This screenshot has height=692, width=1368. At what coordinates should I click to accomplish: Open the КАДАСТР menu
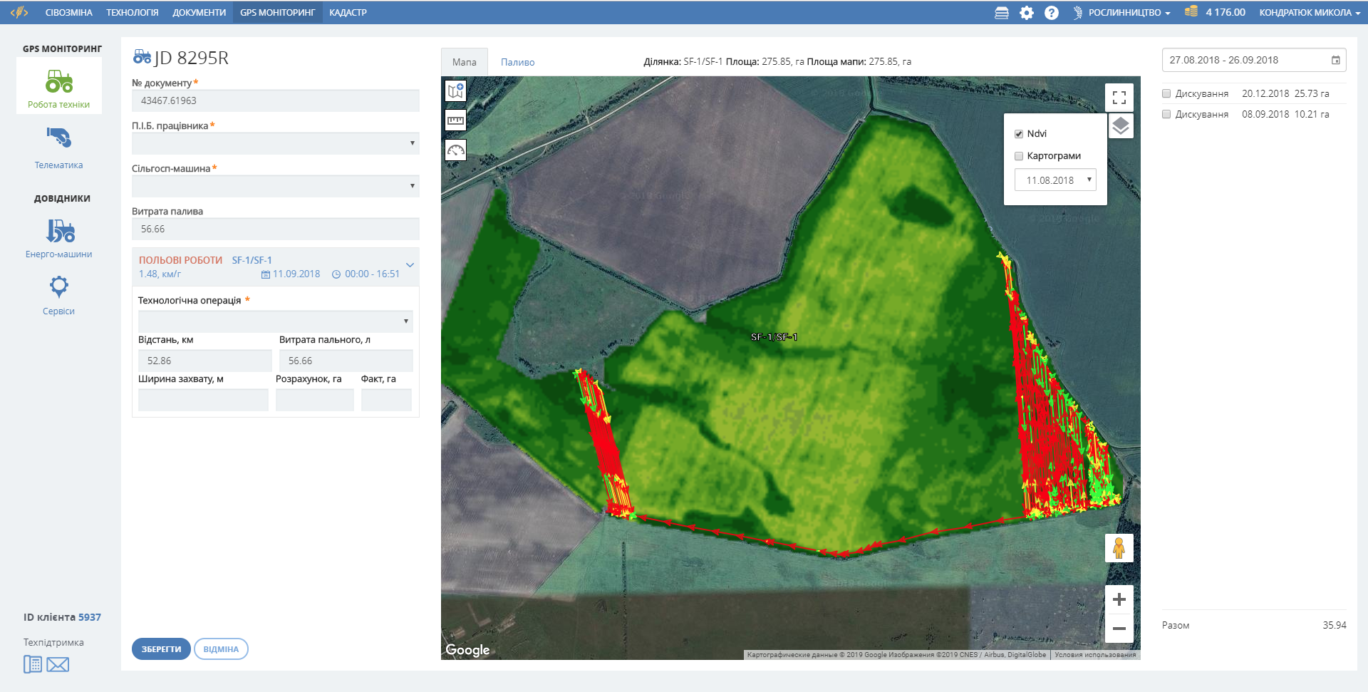pyautogui.click(x=348, y=13)
